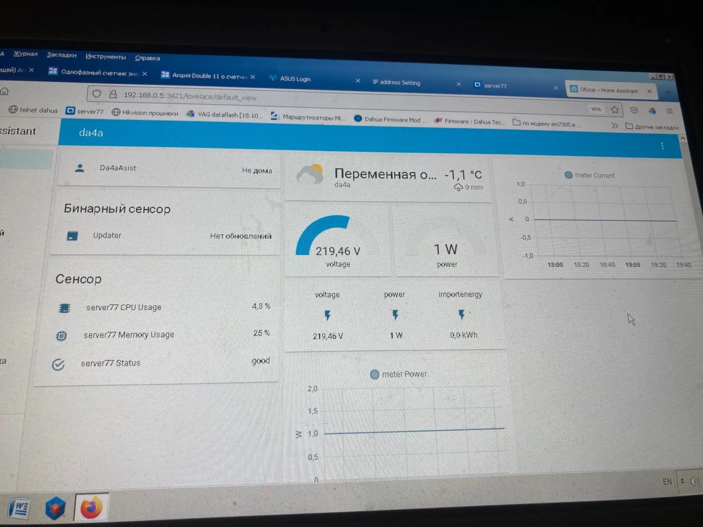
Task: Open the Другие закладки folder
Action: click(652, 127)
